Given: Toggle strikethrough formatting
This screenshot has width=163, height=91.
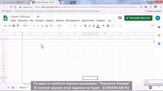Looking at the screenshot, I should click(x=93, y=26).
